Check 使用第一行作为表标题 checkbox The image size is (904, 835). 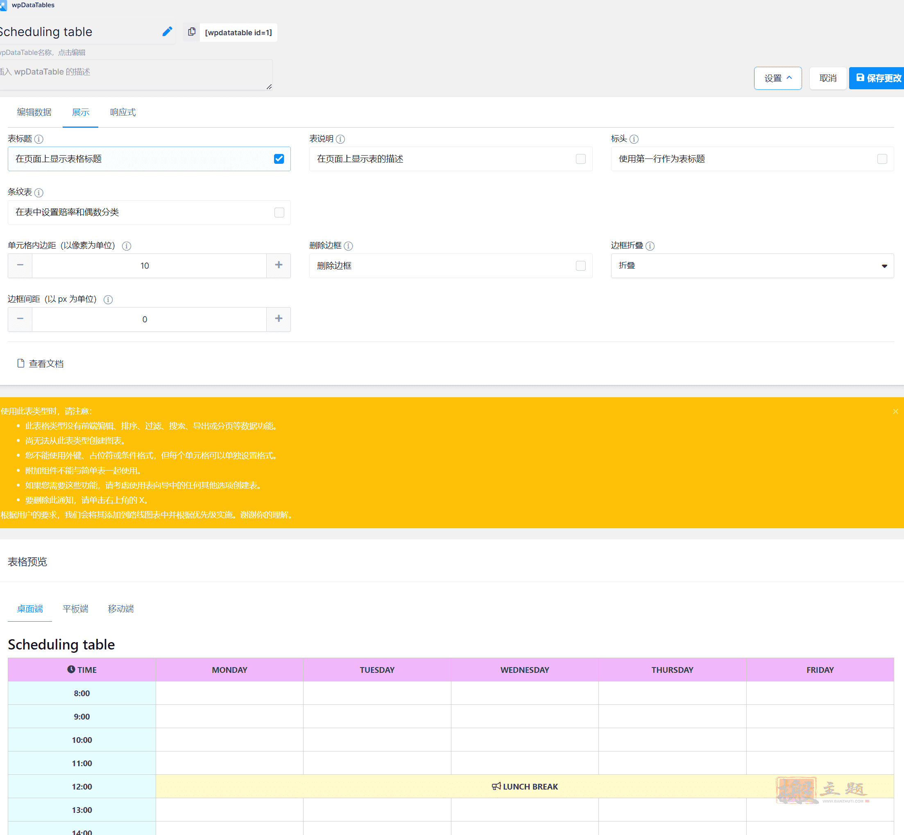[882, 159]
